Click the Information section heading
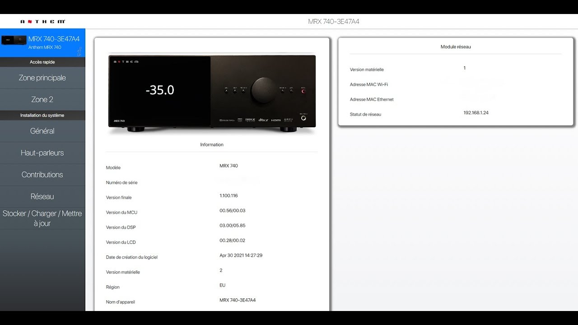The image size is (578, 325). tap(212, 145)
